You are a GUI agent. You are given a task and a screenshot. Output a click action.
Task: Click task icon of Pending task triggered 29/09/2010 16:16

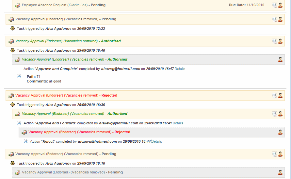point(11,154)
